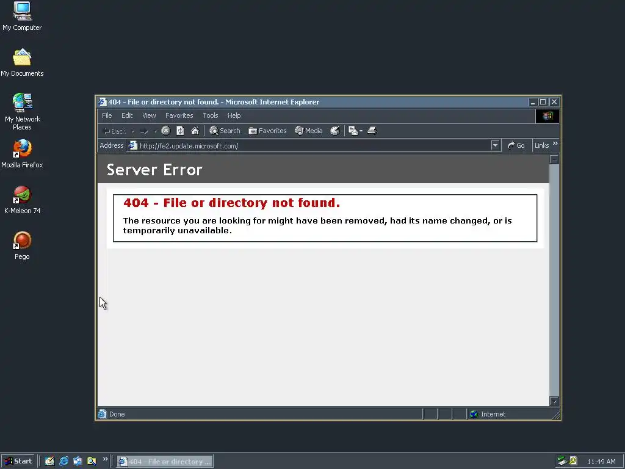Open the File menu
The image size is (625, 469).
[x=107, y=115]
